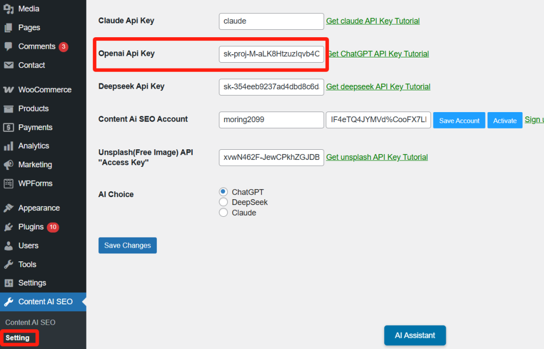Select the Claude radio option
The width and height of the screenshot is (544, 349).
pyautogui.click(x=224, y=212)
